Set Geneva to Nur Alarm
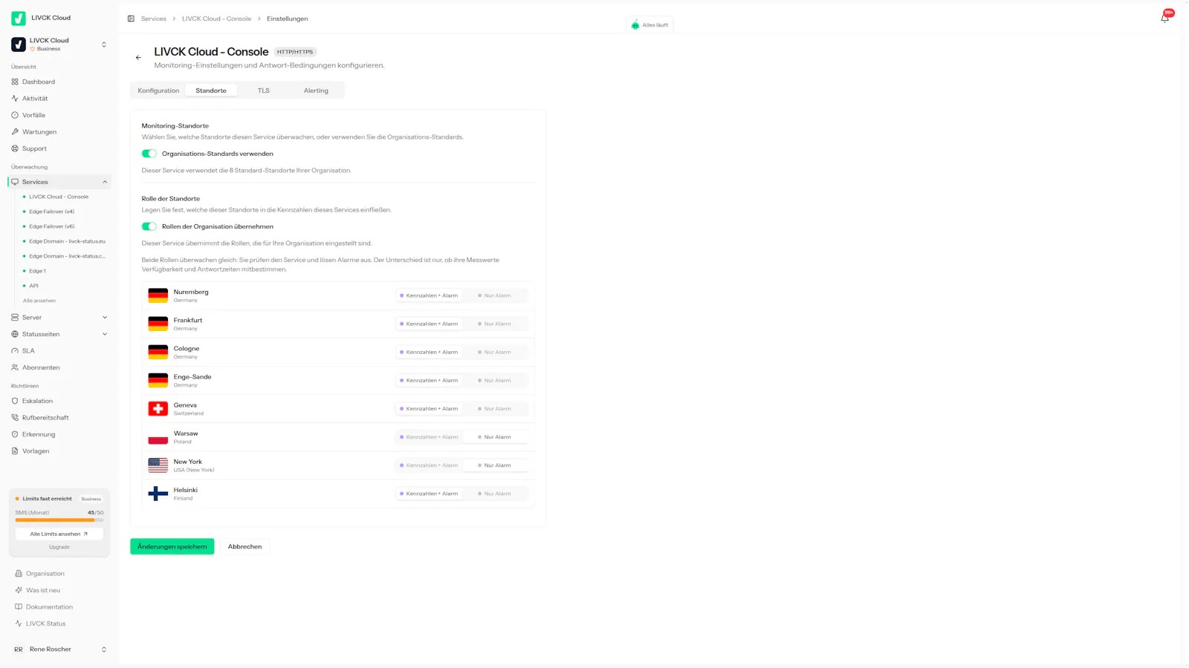Viewport: 1189px width, 668px height. [x=496, y=409]
